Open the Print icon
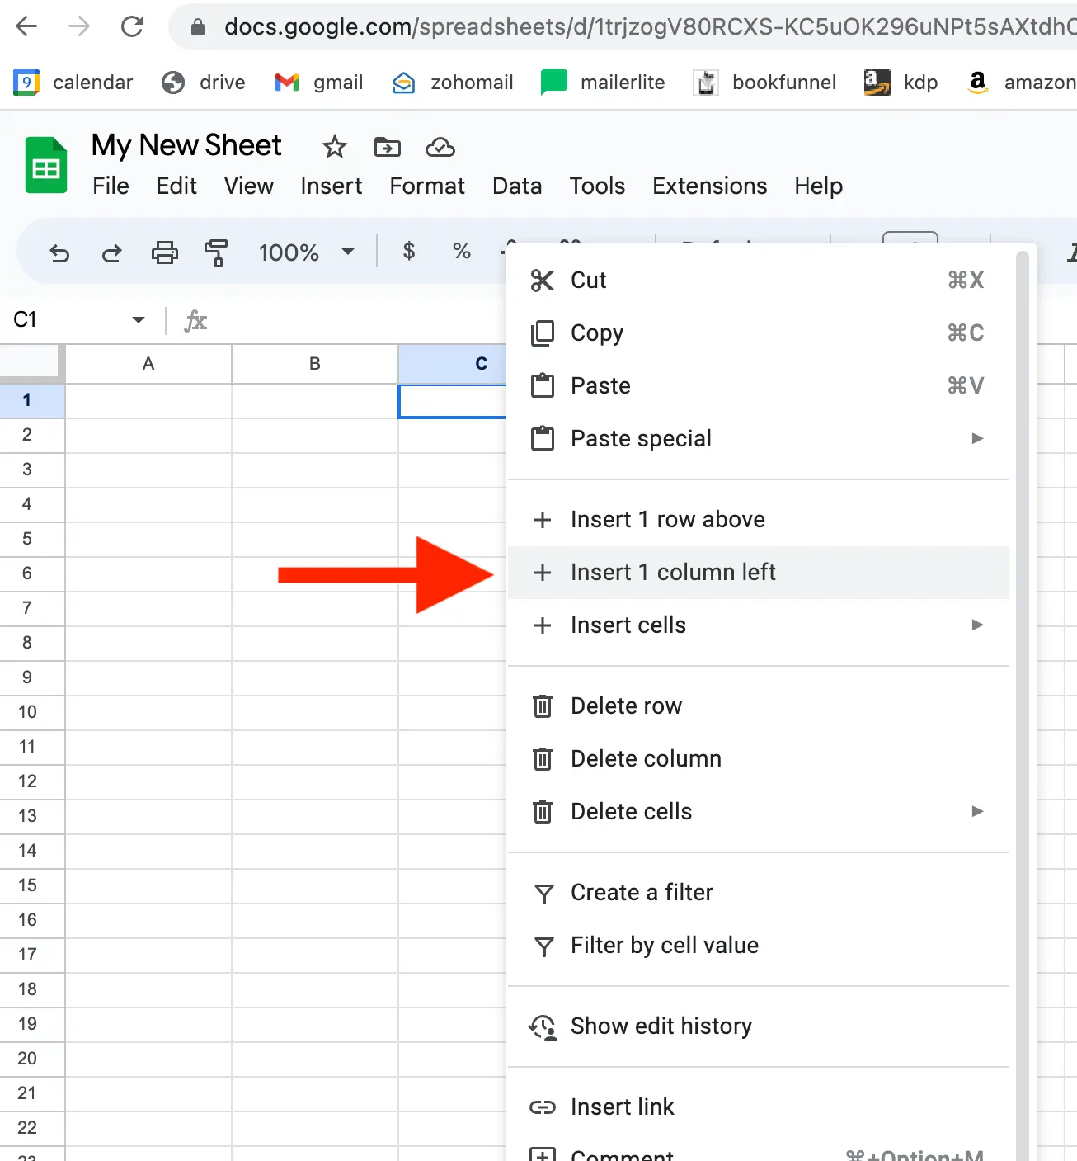 tap(165, 252)
